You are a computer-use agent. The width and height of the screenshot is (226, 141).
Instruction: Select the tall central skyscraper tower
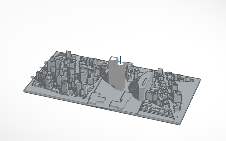click(117, 74)
